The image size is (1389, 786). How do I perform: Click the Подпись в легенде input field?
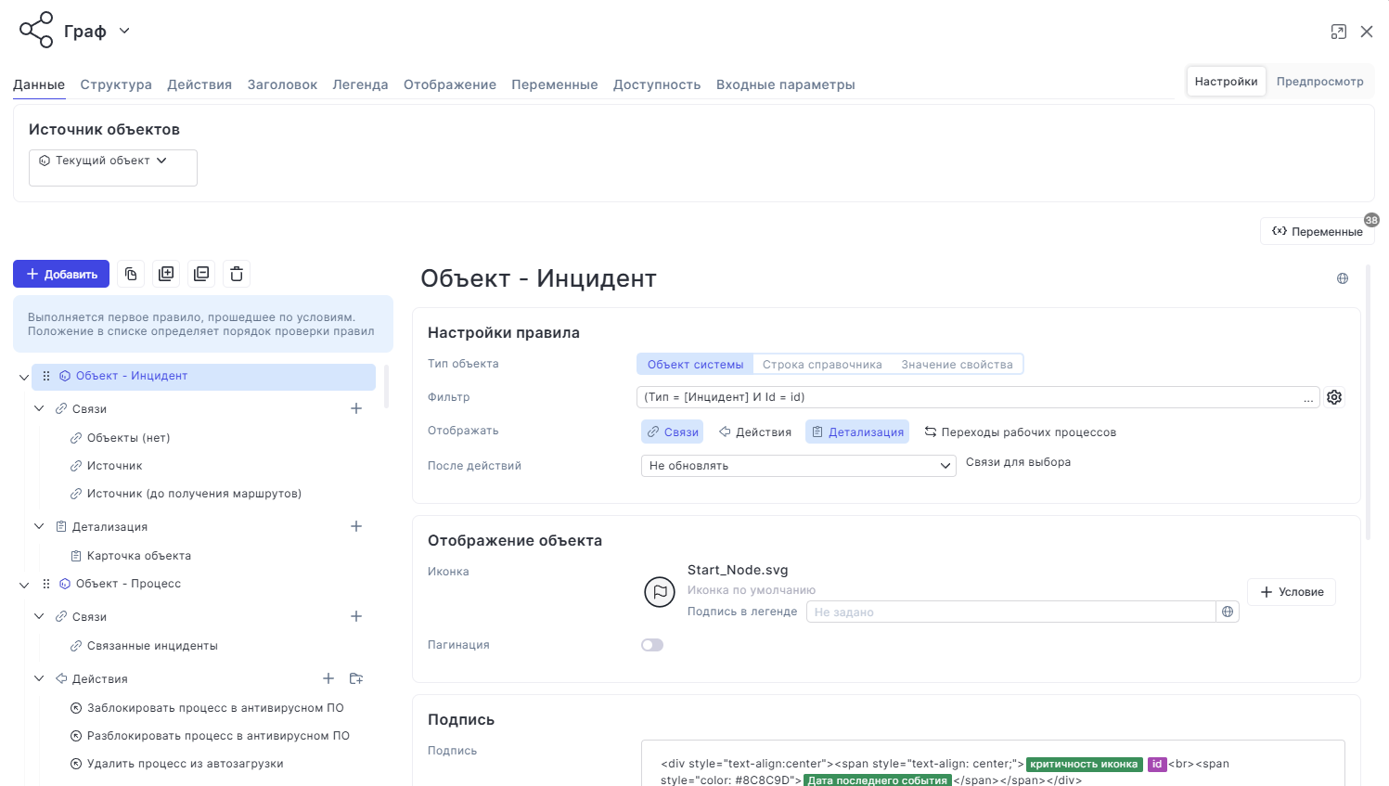pyautogui.click(x=1011, y=612)
